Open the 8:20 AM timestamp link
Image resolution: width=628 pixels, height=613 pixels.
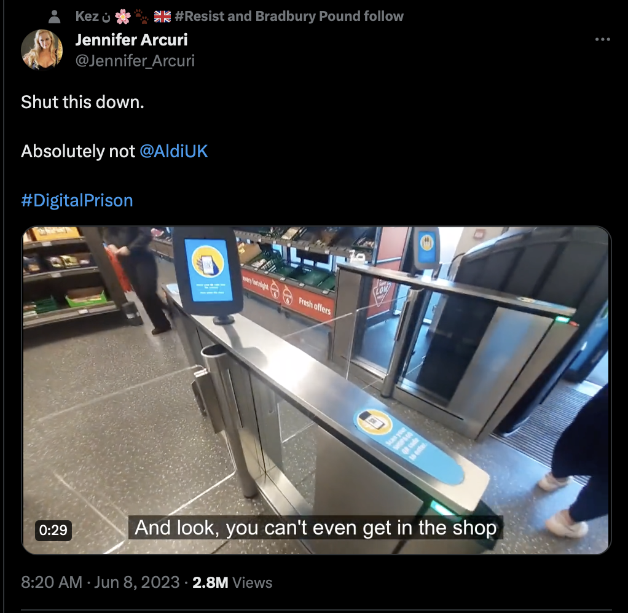52,582
